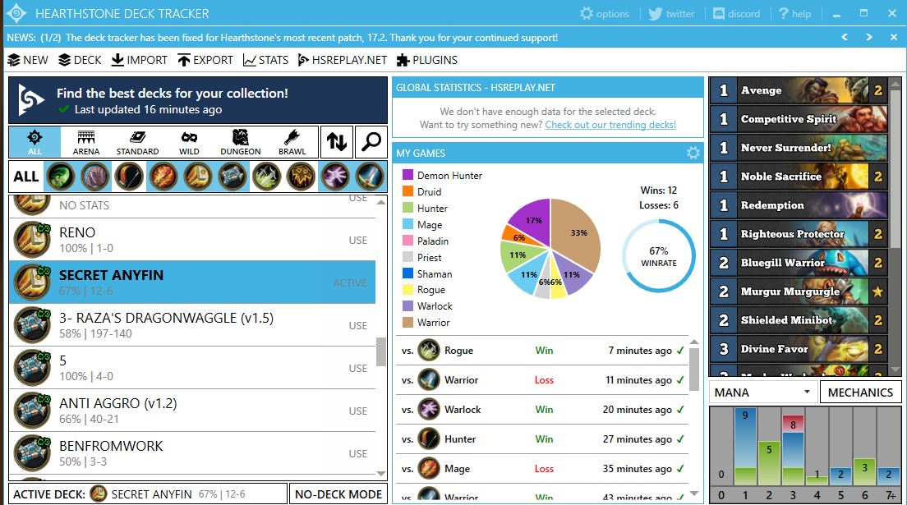Viewport: 907px width, 505px height.
Task: Open the EXPORT menu
Action: [205, 60]
